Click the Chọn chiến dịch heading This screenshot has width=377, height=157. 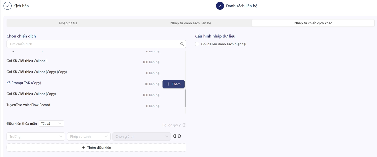[21, 36]
